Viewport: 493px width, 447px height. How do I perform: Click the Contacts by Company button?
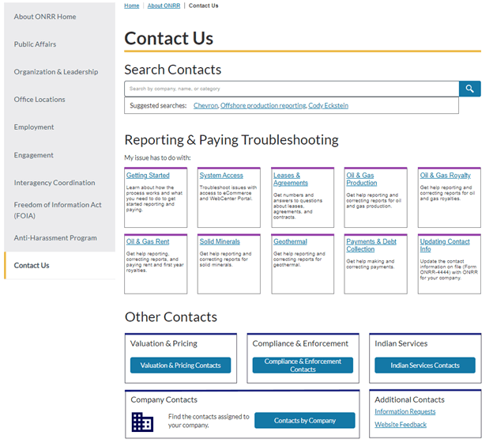click(x=304, y=421)
